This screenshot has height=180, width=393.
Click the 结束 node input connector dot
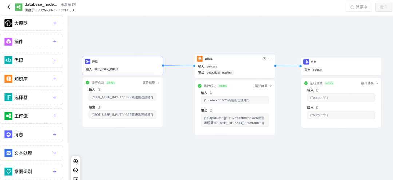301,66
